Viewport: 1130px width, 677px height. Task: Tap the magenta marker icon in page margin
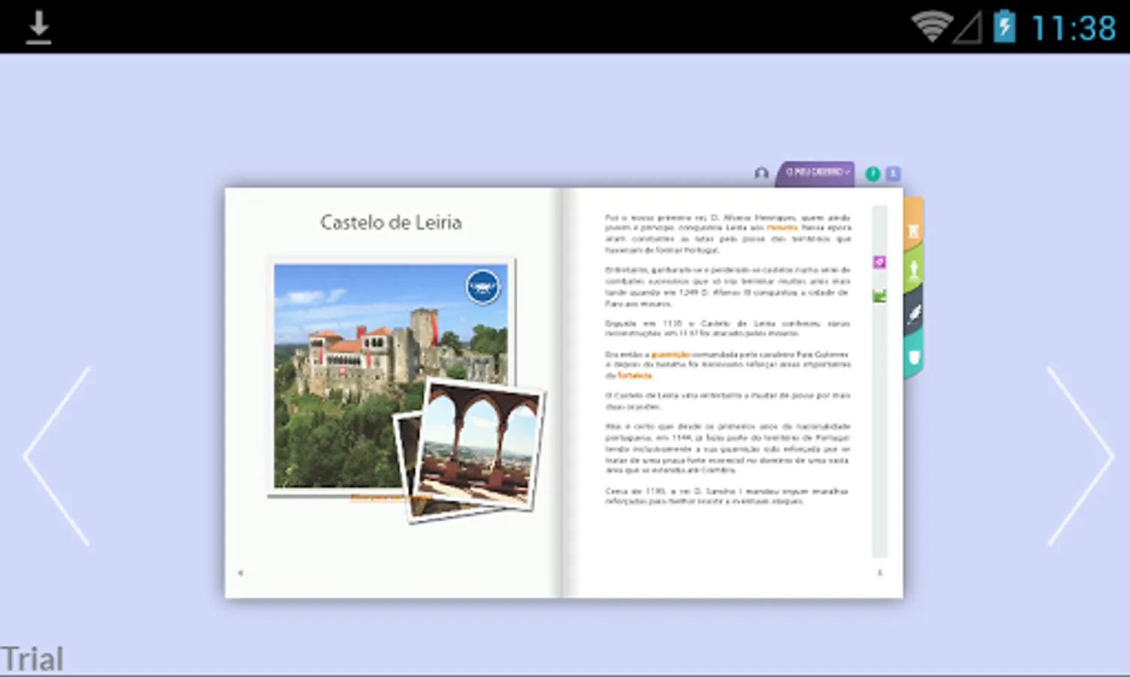click(879, 262)
